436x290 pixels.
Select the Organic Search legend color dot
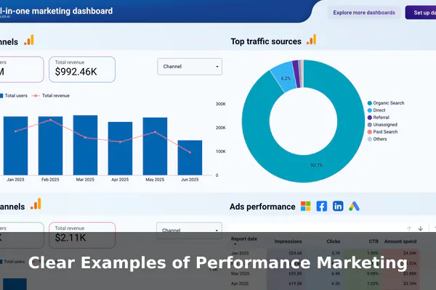pos(370,103)
